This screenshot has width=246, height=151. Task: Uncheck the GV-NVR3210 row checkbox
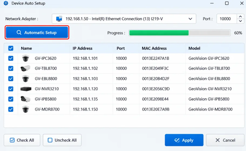tap(11, 89)
